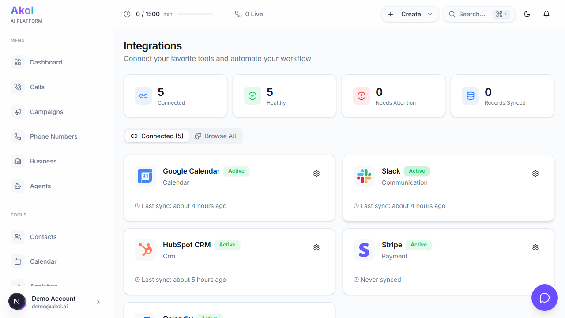Screen dimensions: 565x318
Task: Open the Slack integration settings gear
Action: (x=535, y=174)
